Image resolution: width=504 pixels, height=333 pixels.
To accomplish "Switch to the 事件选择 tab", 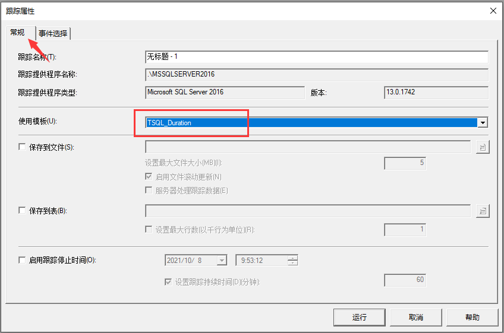I will point(53,34).
